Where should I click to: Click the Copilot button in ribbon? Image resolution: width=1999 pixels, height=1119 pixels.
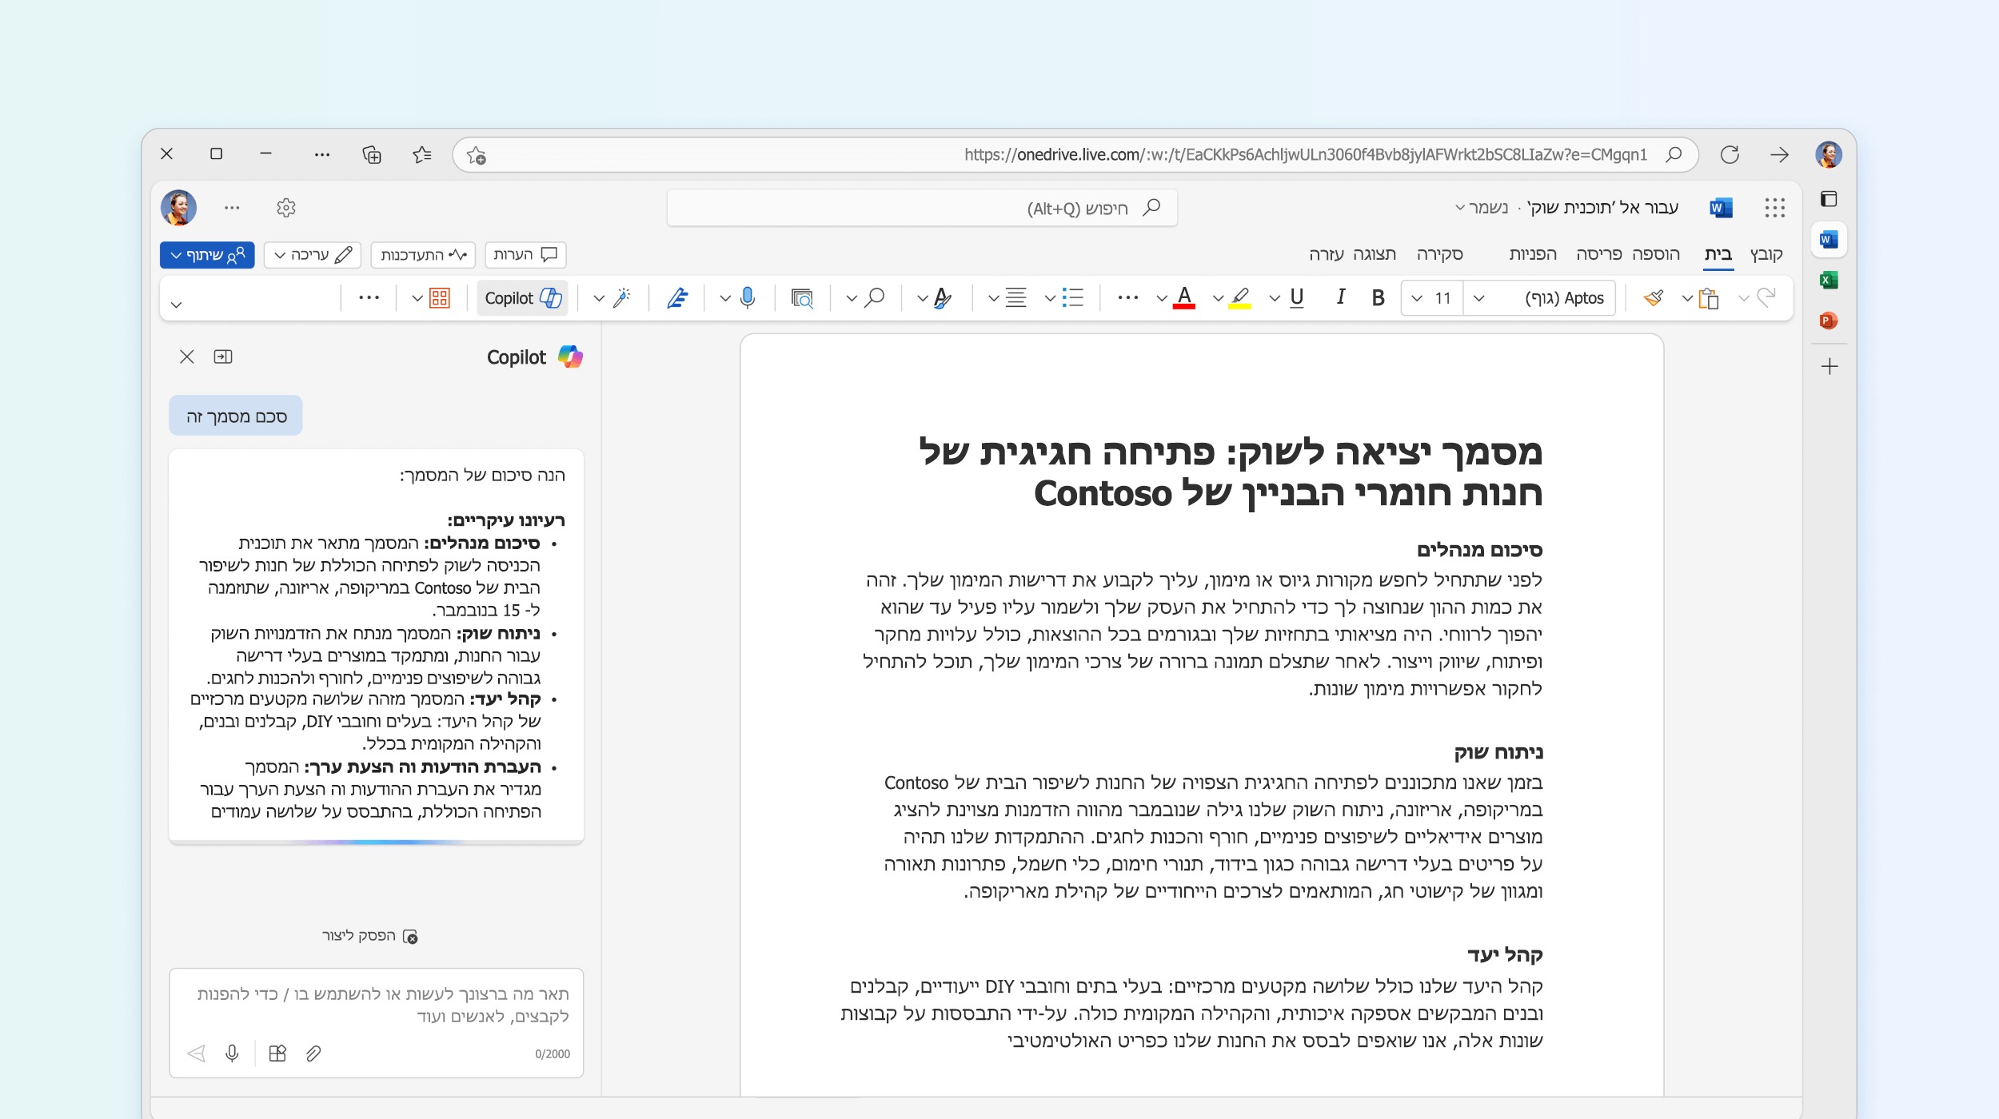click(523, 298)
